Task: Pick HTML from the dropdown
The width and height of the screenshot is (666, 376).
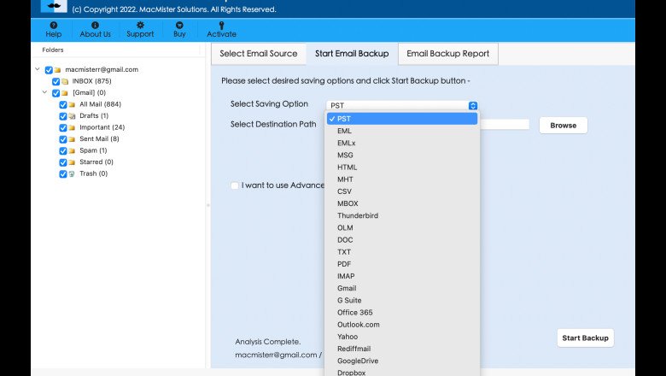Action: tap(402, 167)
